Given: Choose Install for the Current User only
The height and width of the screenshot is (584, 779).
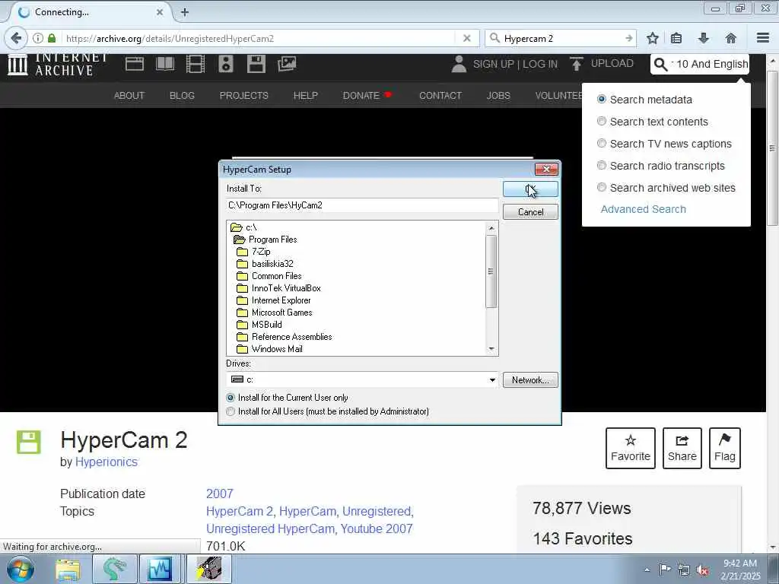Looking at the screenshot, I should [231, 398].
